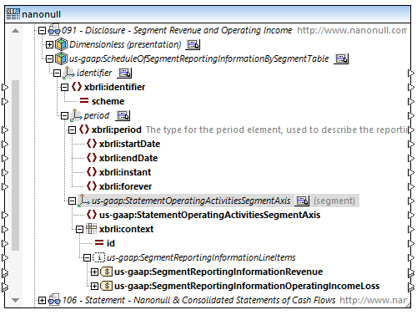The image size is (417, 315).
Task: Click the scroll down arrow
Action: [x=15, y=300]
